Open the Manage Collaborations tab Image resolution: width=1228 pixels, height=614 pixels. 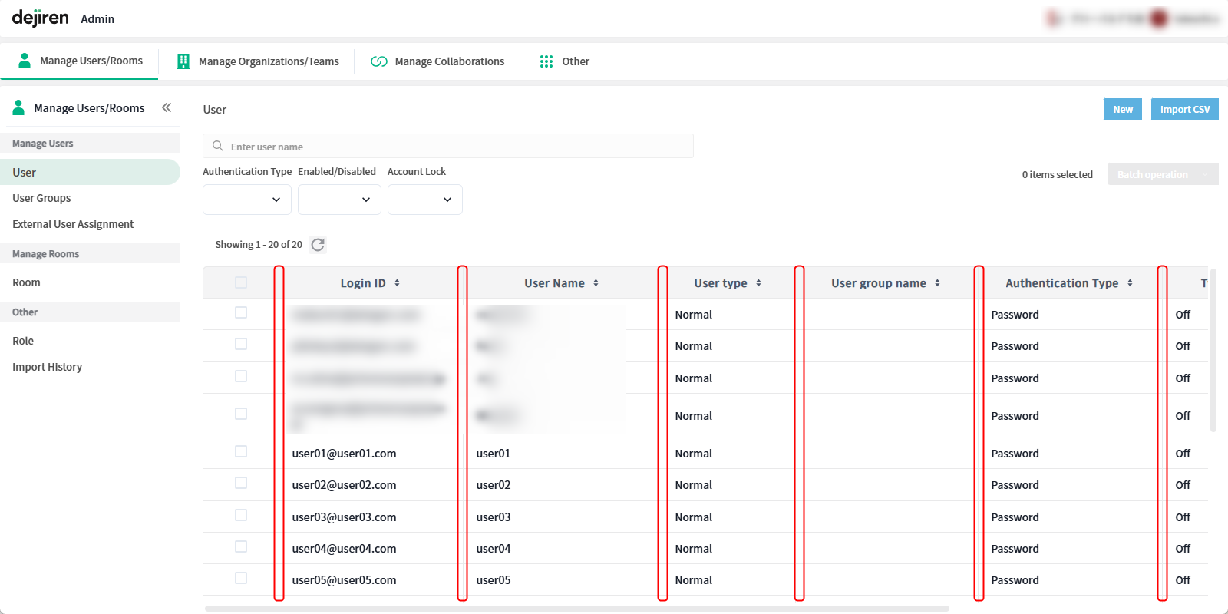tap(437, 61)
